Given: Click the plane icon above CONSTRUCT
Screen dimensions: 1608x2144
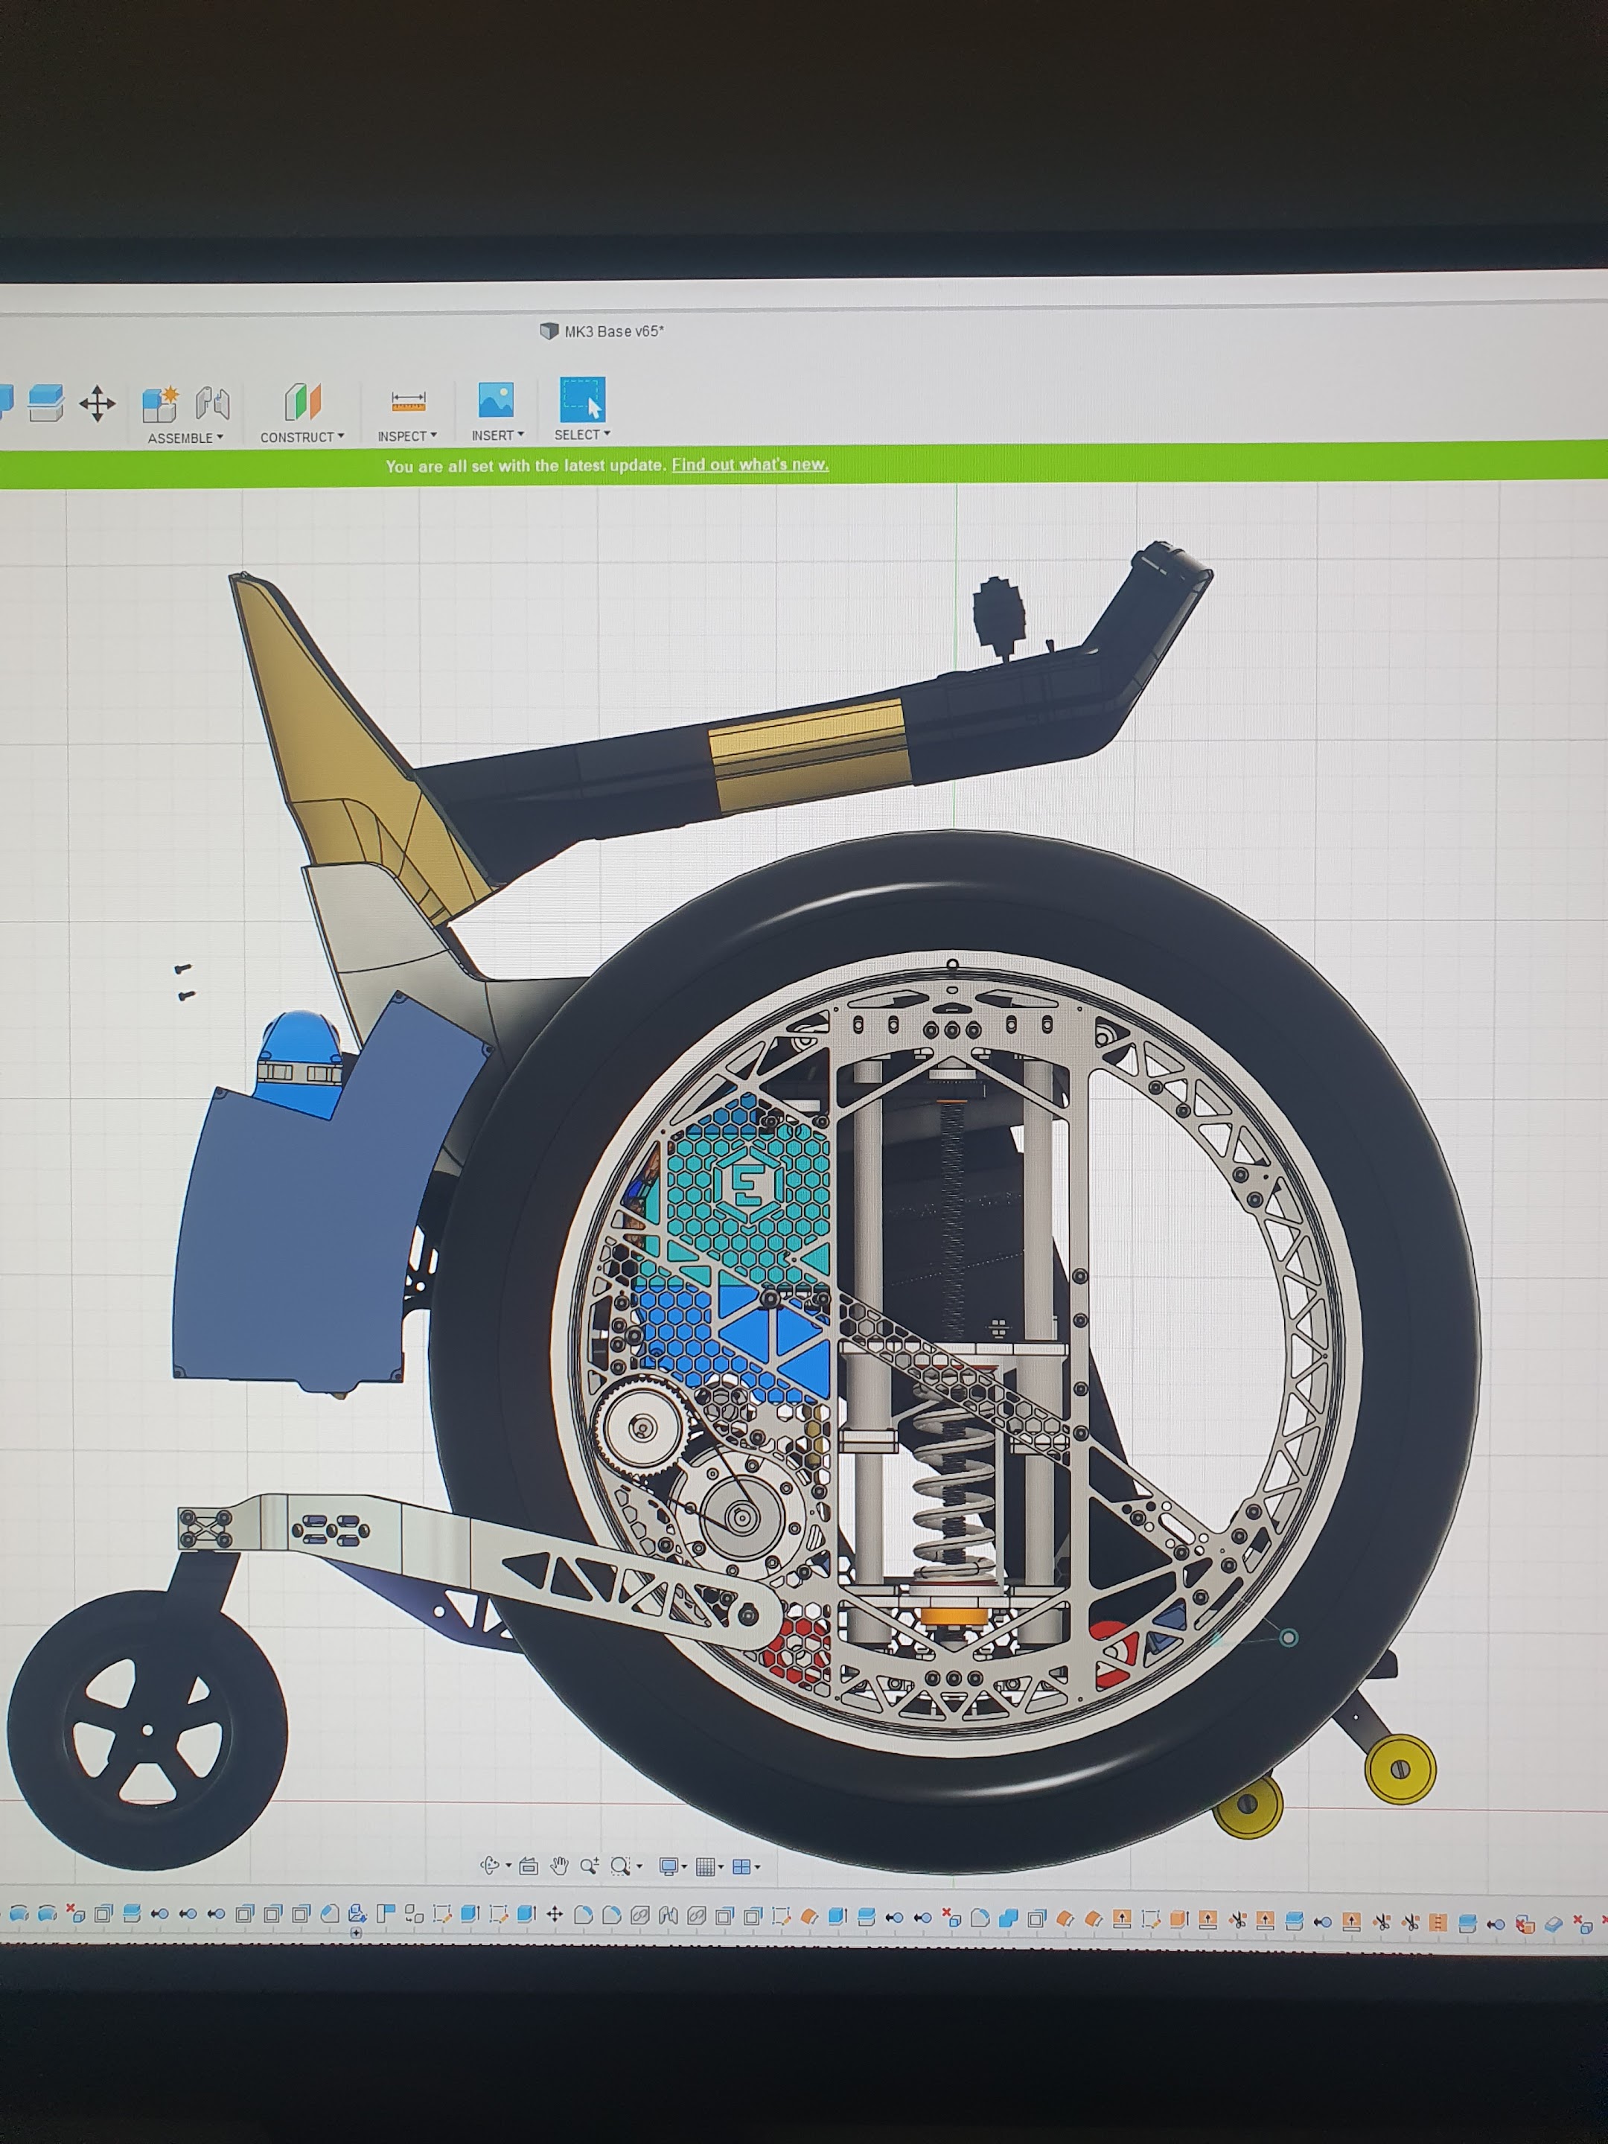Looking at the screenshot, I should point(302,401).
